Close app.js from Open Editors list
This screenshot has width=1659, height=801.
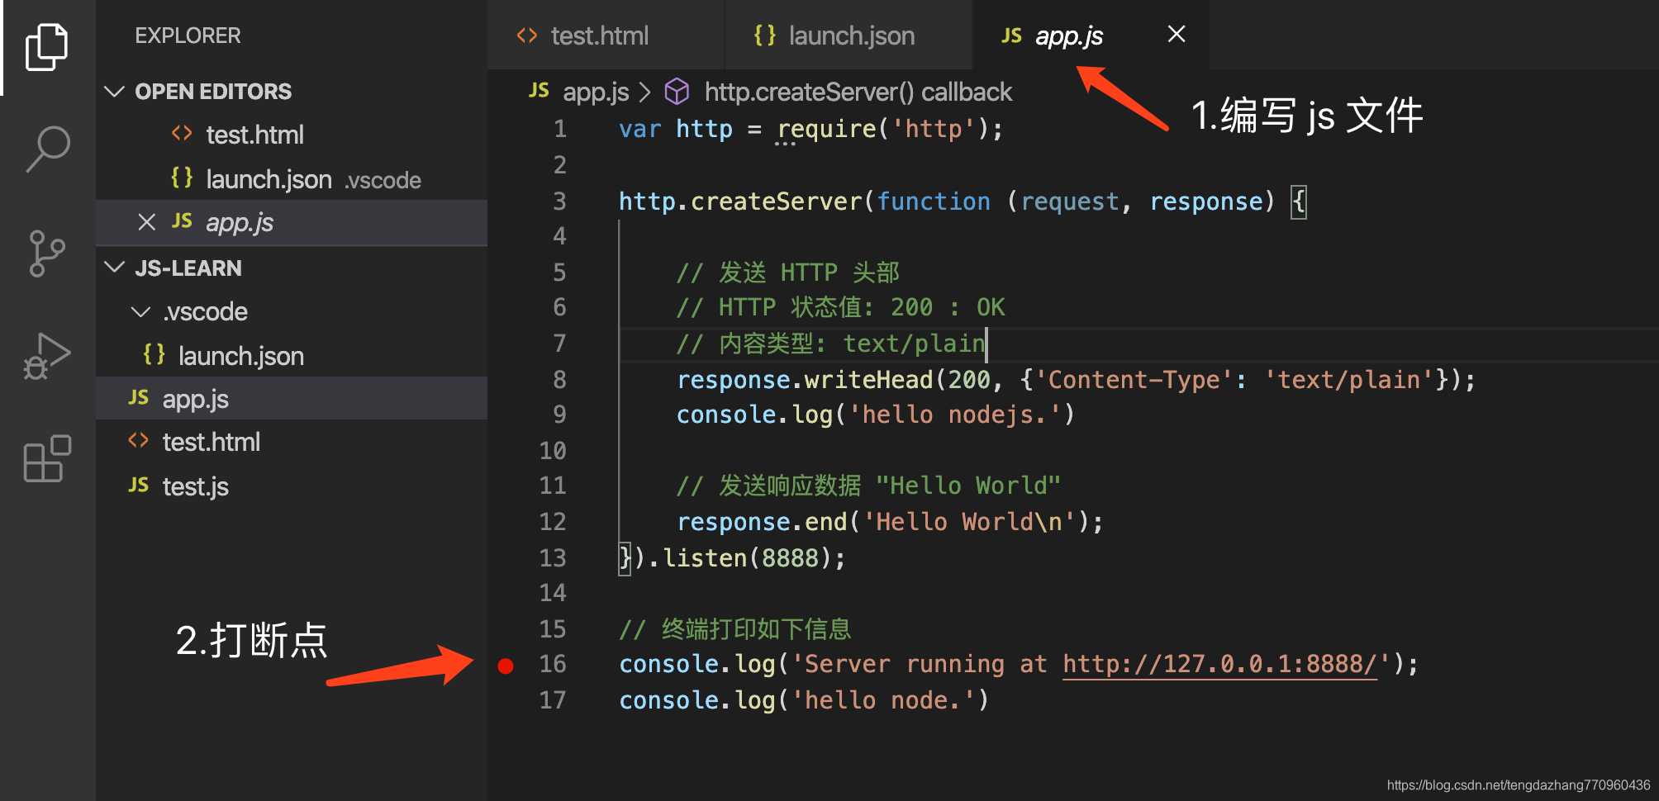[146, 222]
